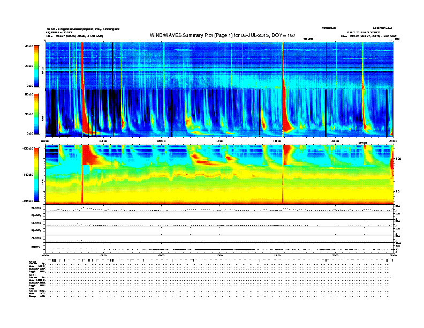424x328 pixels.
Task: Click the 30.00 label on RAD1 scale
Action: [x=29, y=114]
